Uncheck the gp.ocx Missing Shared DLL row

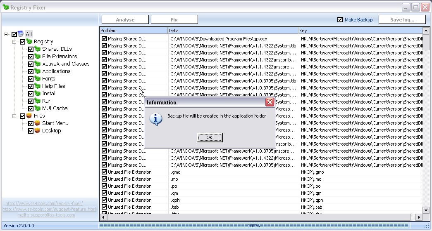click(105, 39)
